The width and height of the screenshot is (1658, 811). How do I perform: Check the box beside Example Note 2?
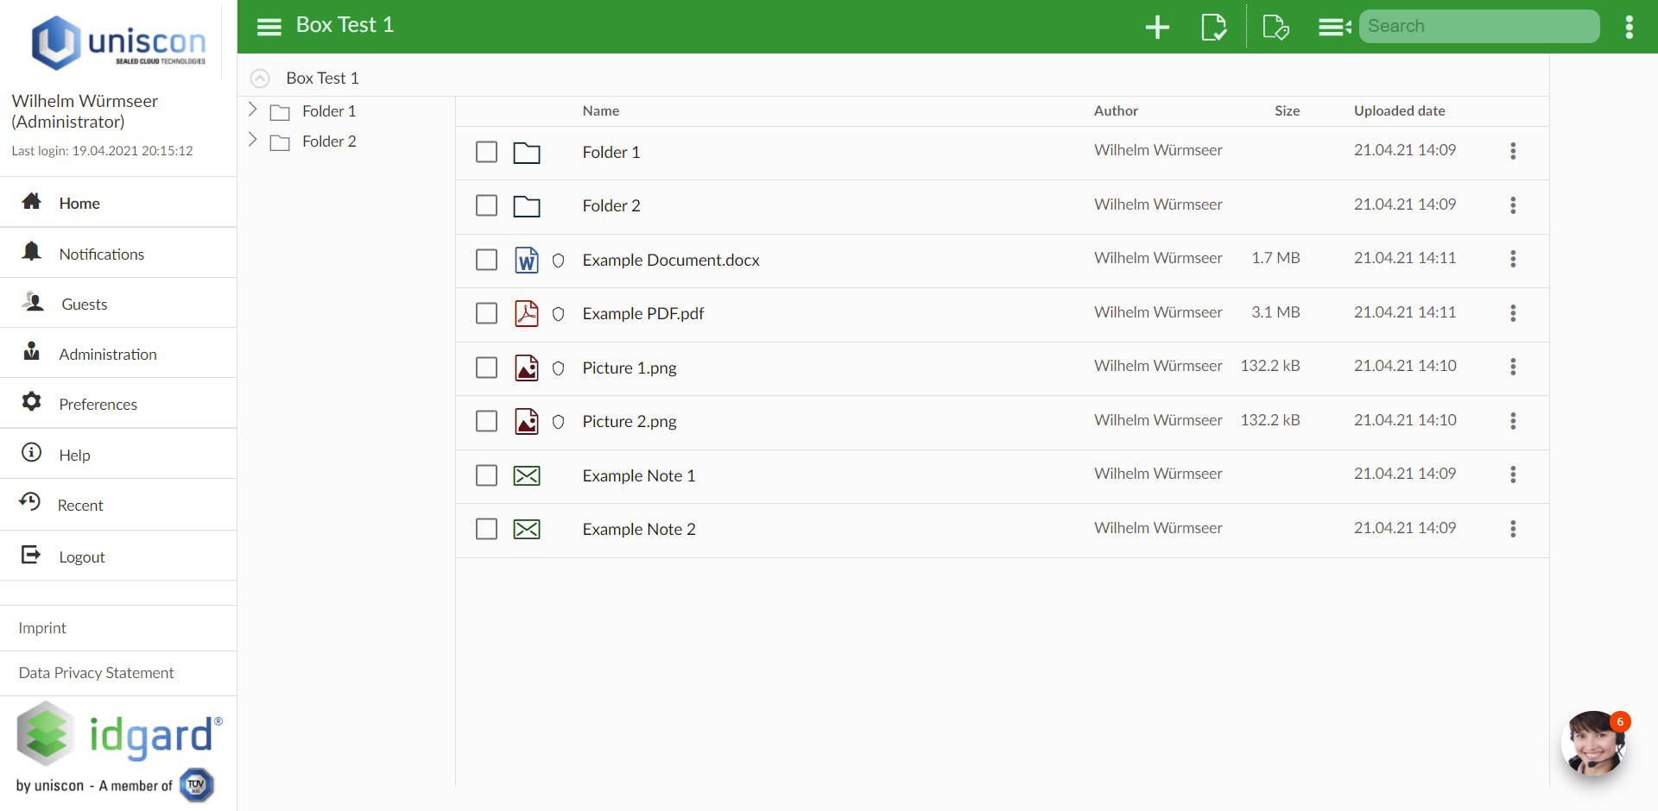(x=487, y=529)
